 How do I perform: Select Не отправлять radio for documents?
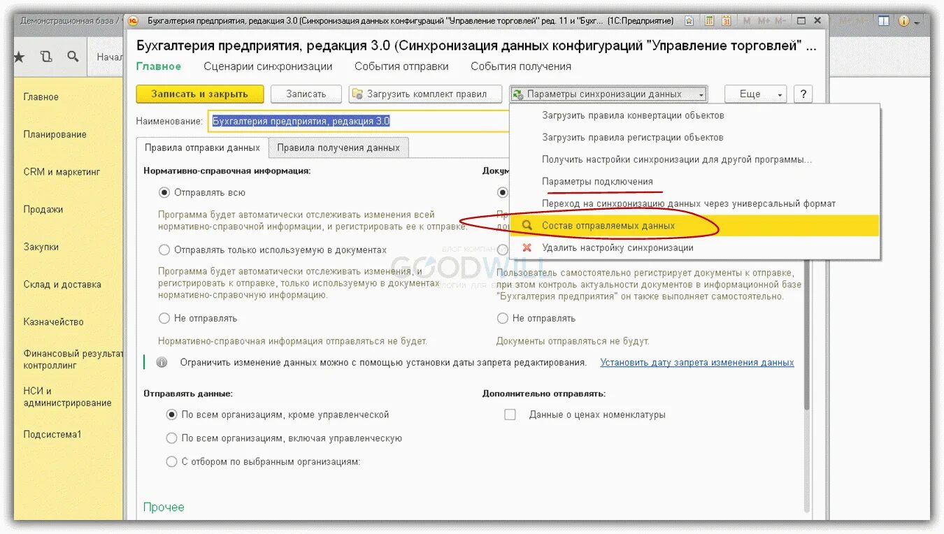coord(503,318)
